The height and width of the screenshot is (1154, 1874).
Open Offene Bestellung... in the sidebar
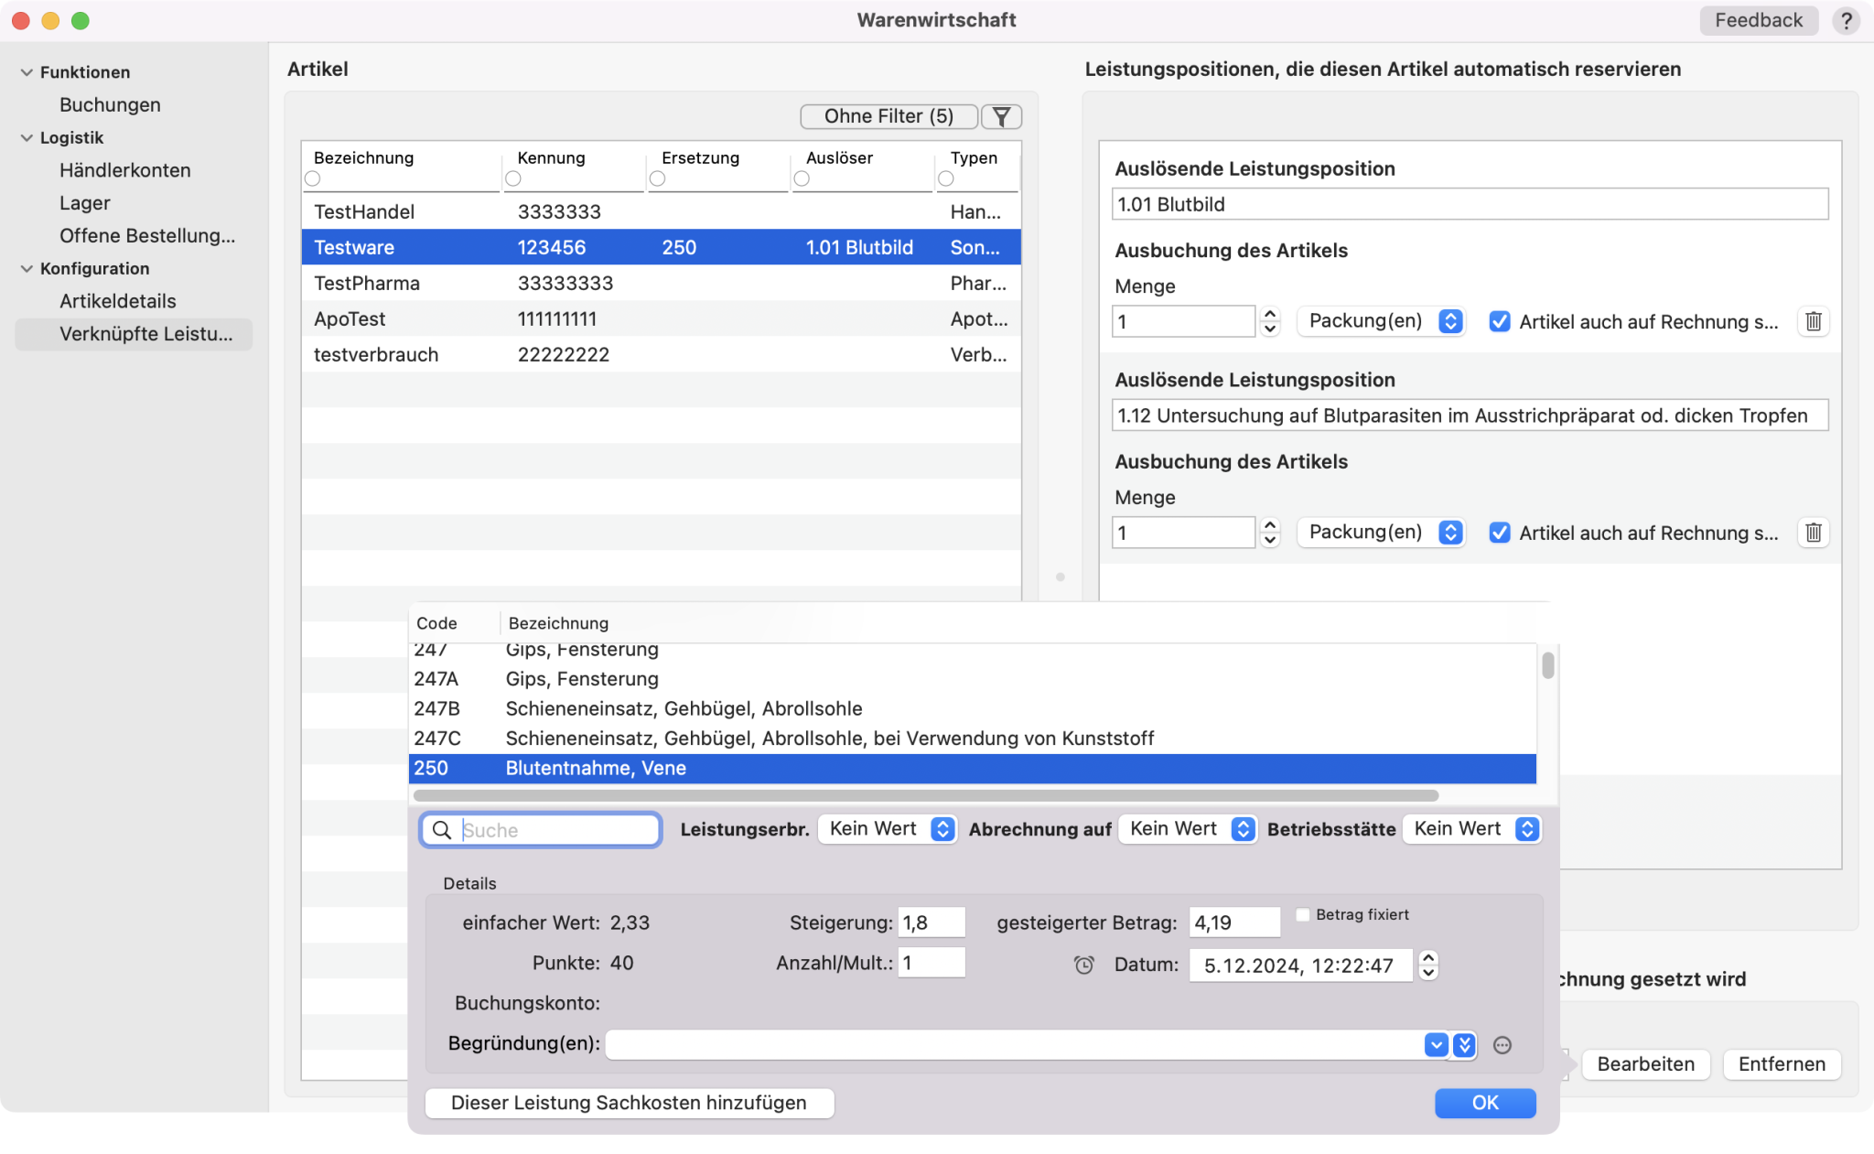(147, 236)
